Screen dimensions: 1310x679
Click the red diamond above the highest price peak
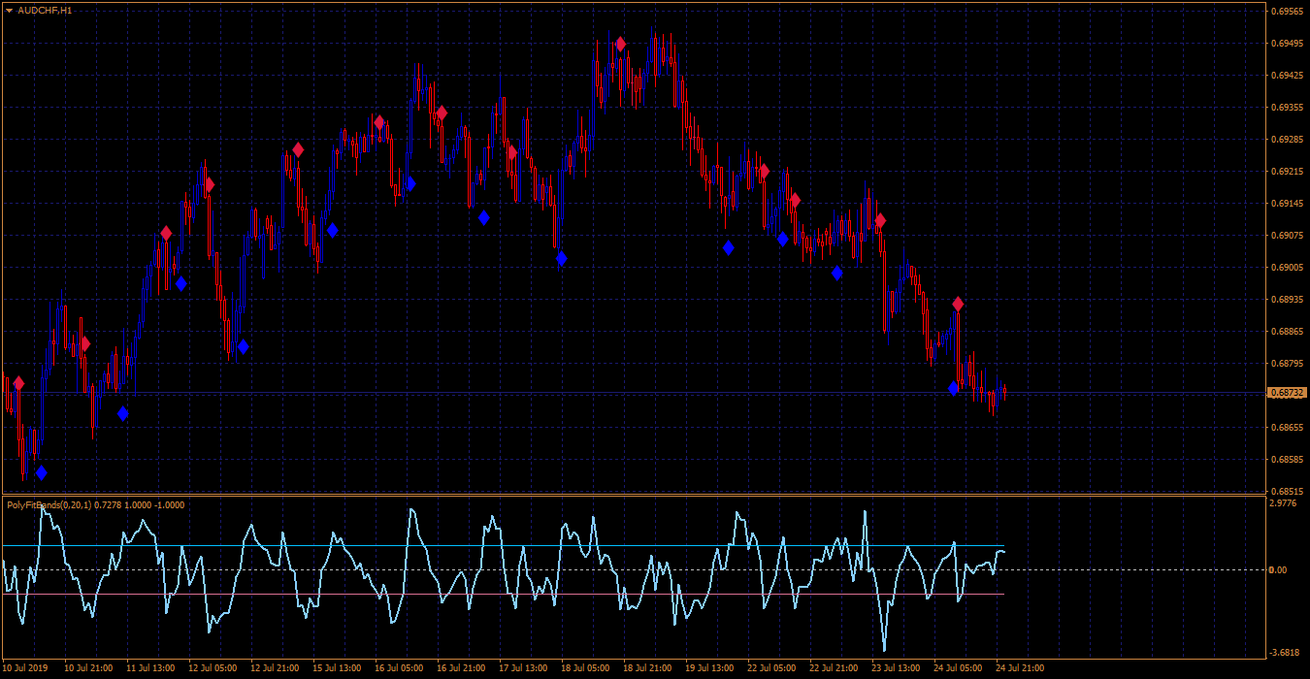(620, 44)
